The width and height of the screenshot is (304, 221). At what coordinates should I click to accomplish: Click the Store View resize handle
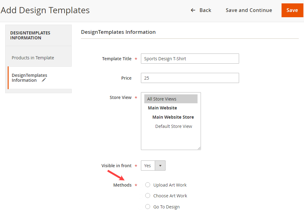point(199,148)
